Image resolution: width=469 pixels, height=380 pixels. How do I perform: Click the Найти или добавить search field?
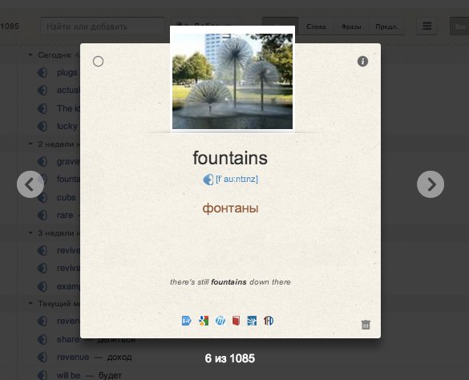pos(103,26)
